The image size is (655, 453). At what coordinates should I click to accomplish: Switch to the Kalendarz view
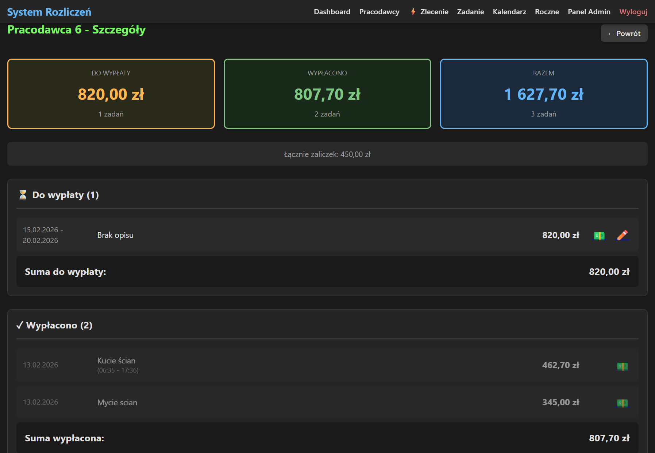click(509, 12)
